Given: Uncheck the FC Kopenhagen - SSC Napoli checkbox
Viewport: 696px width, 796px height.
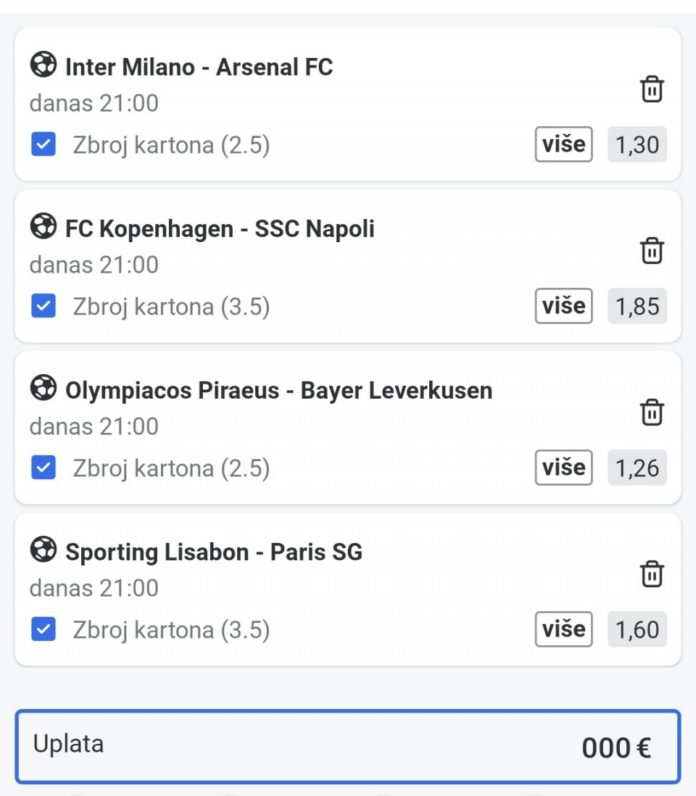Looking at the screenshot, I should [x=43, y=307].
